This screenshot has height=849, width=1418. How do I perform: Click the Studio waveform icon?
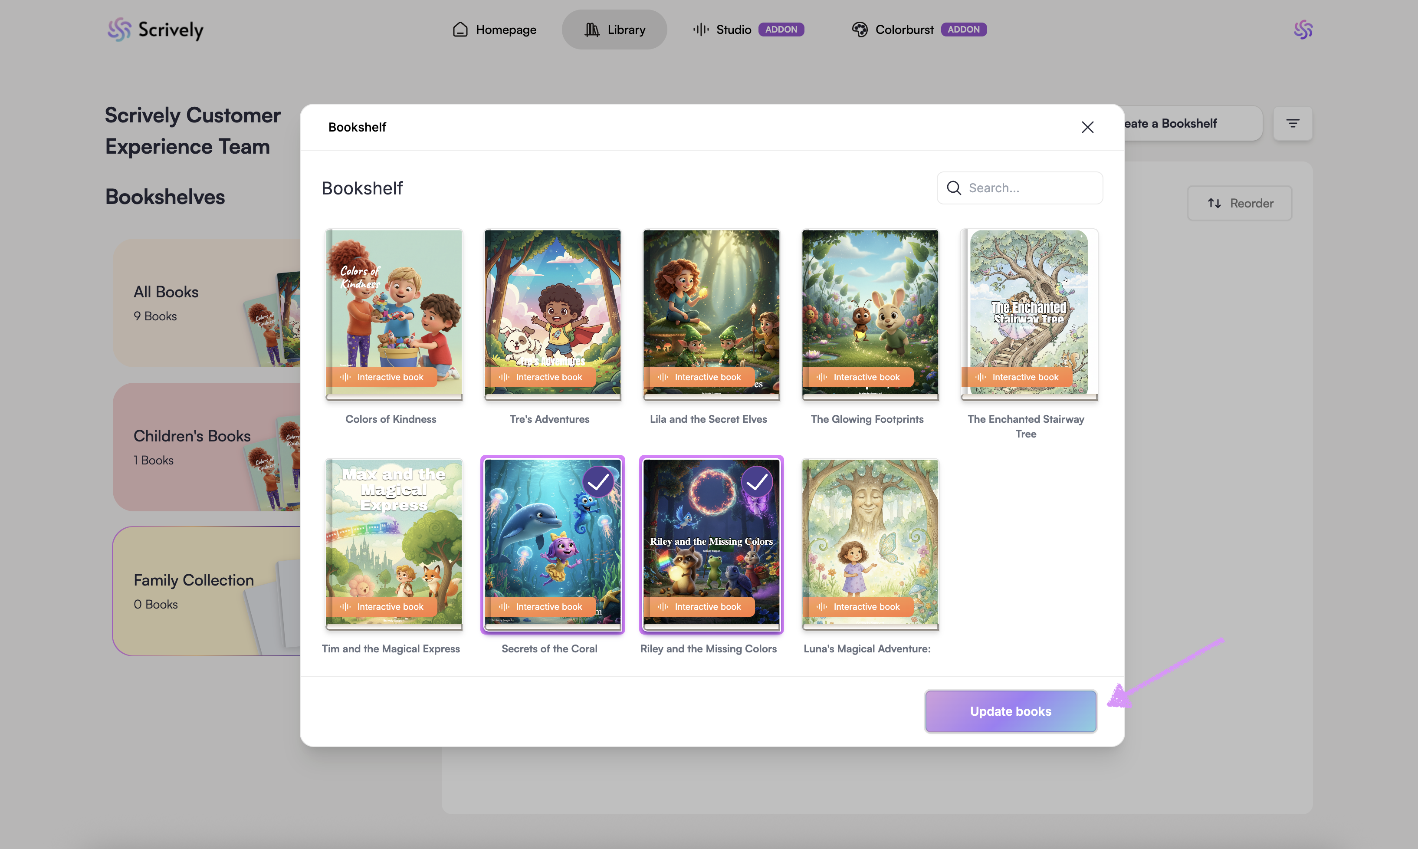[700, 29]
